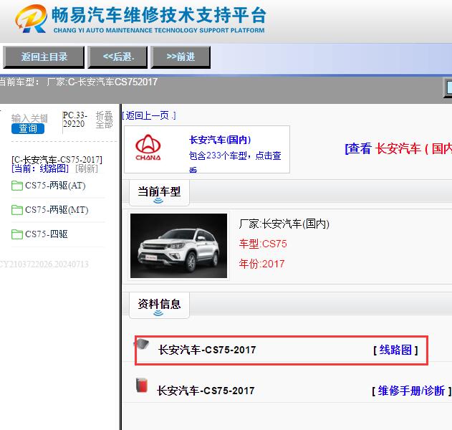The image size is (452, 430).
Task: Select CS75-两驱(MT) tree item text
Action: tap(57, 210)
